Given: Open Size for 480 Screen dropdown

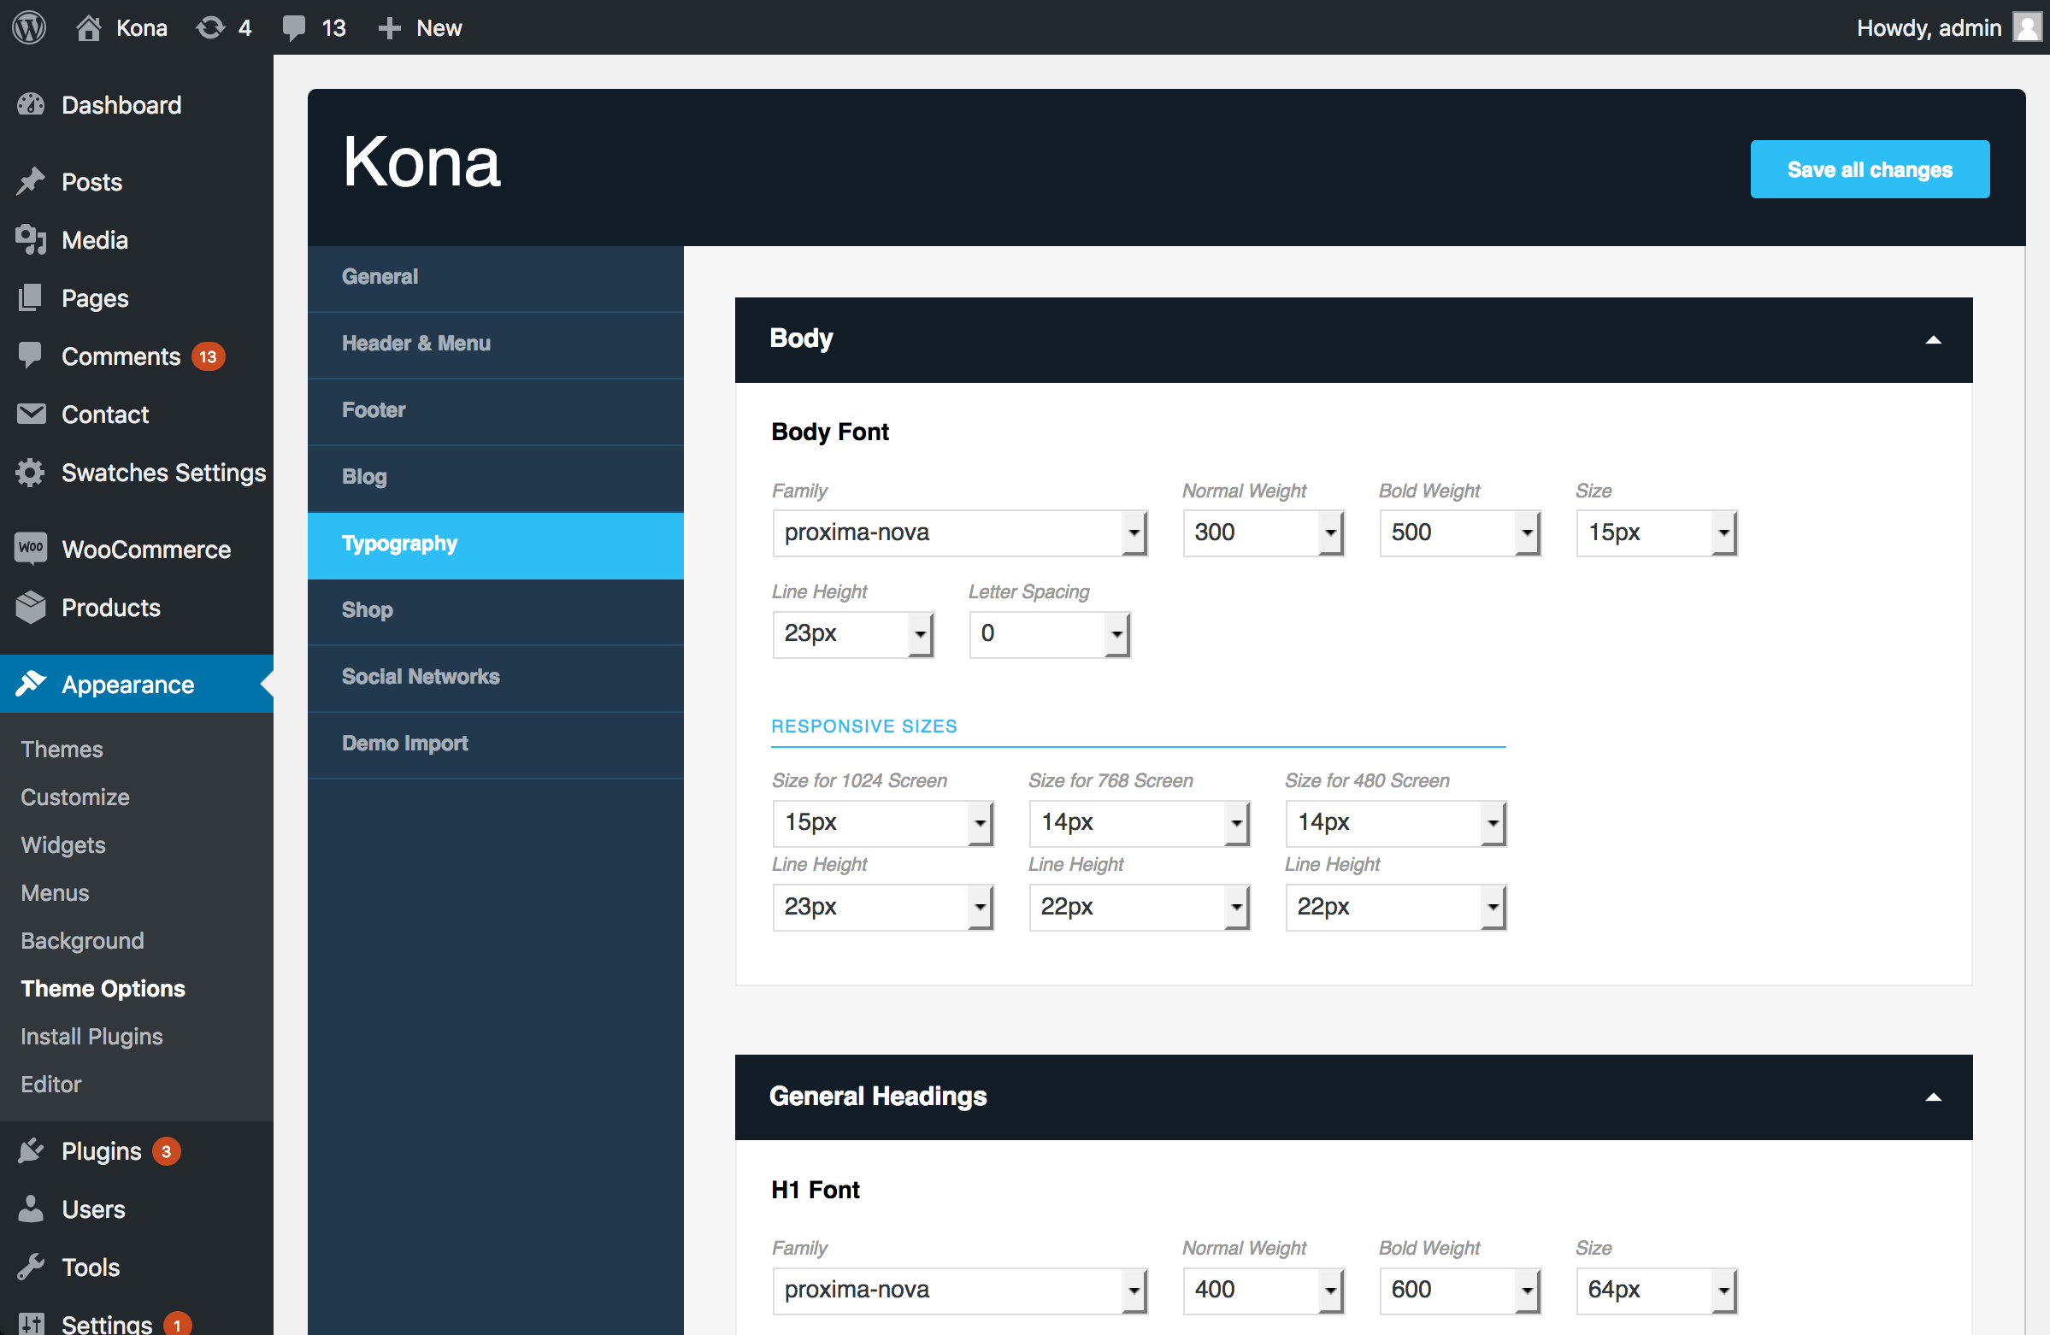Looking at the screenshot, I should click(x=1395, y=823).
